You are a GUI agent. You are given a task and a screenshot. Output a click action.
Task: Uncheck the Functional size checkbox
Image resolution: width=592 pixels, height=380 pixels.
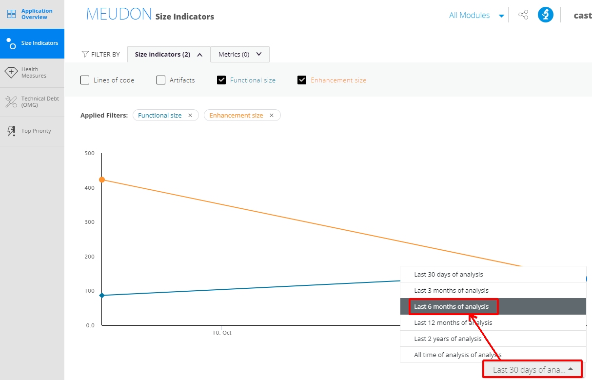pos(221,80)
